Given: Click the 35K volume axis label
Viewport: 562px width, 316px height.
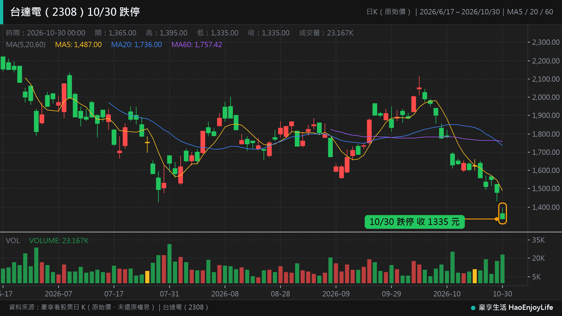Looking at the screenshot, I should coord(538,240).
